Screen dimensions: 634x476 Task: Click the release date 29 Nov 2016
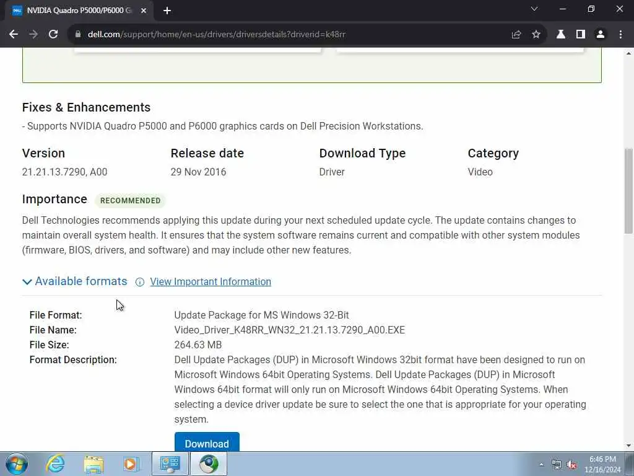pyautogui.click(x=198, y=172)
